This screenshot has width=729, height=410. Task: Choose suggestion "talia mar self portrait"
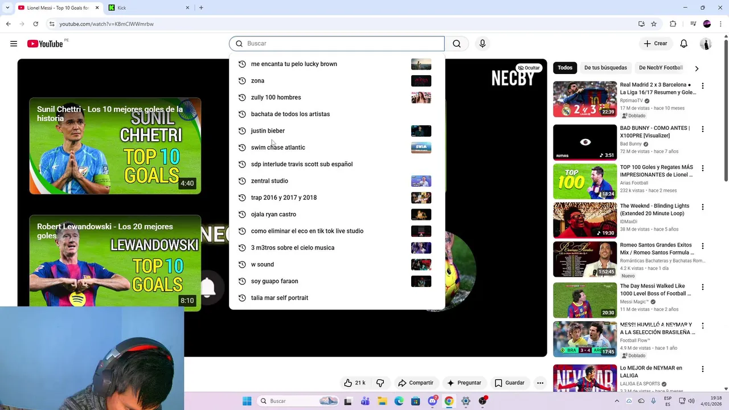pos(337,298)
